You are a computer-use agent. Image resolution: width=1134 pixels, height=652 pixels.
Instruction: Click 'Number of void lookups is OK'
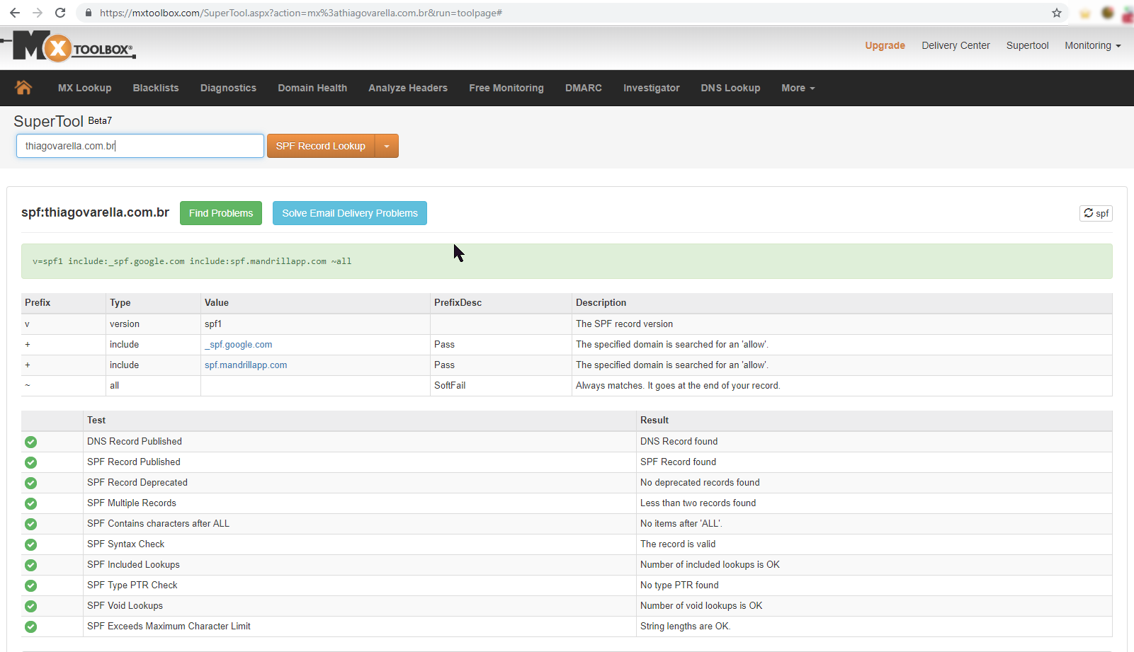[x=701, y=606]
